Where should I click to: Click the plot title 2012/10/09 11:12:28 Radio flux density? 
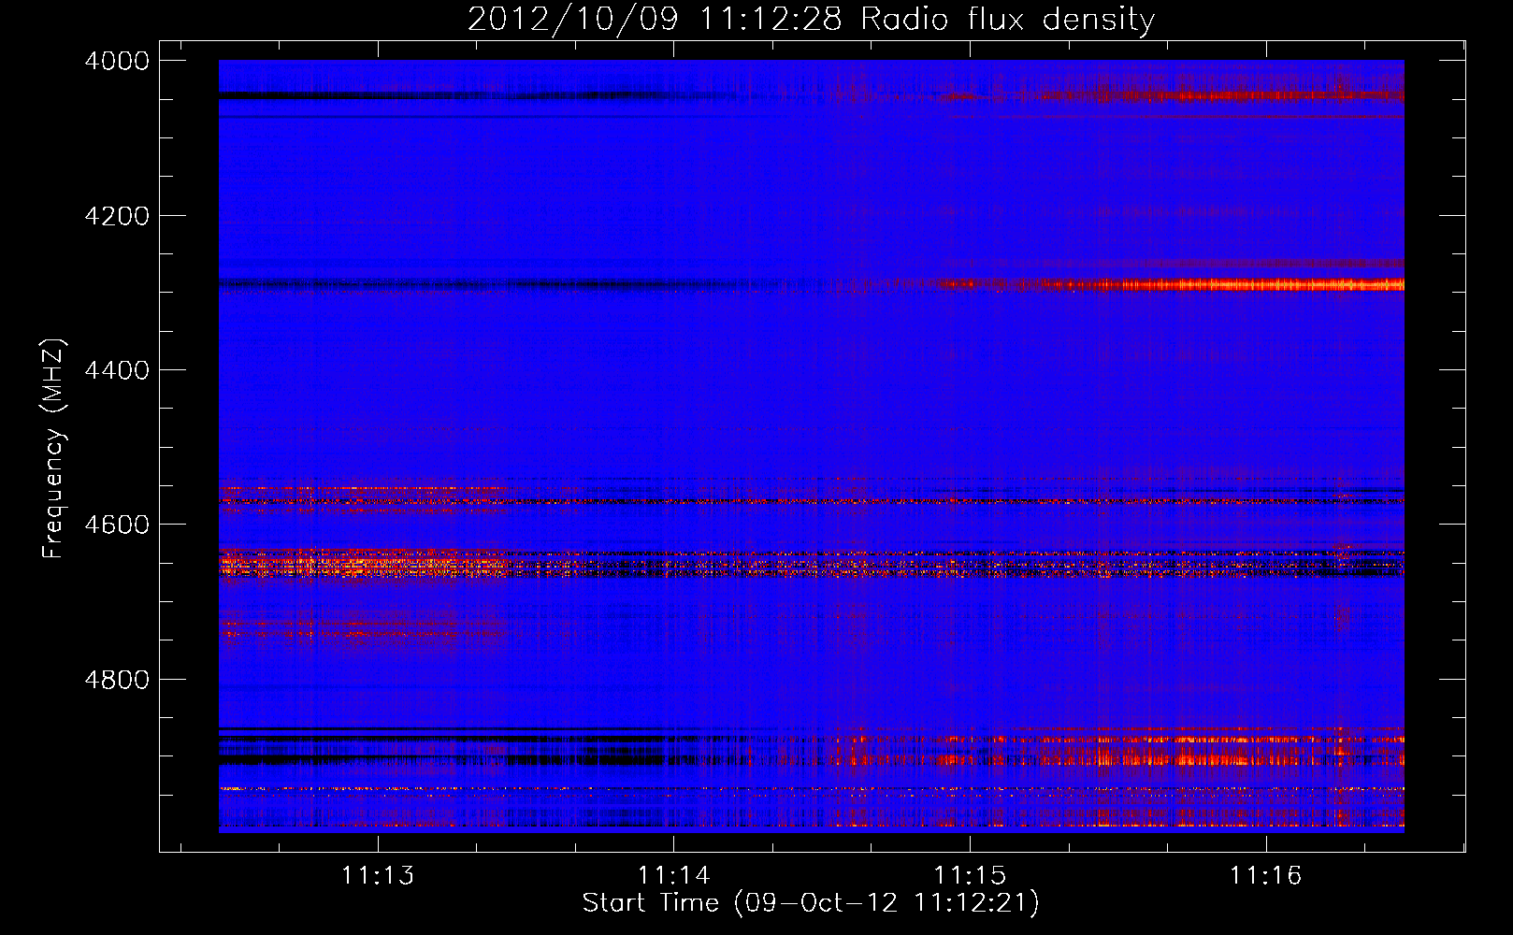pos(811,20)
